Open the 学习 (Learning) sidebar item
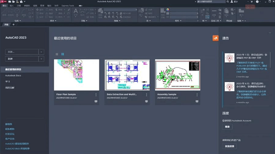275x154 pixels. tap(8, 81)
